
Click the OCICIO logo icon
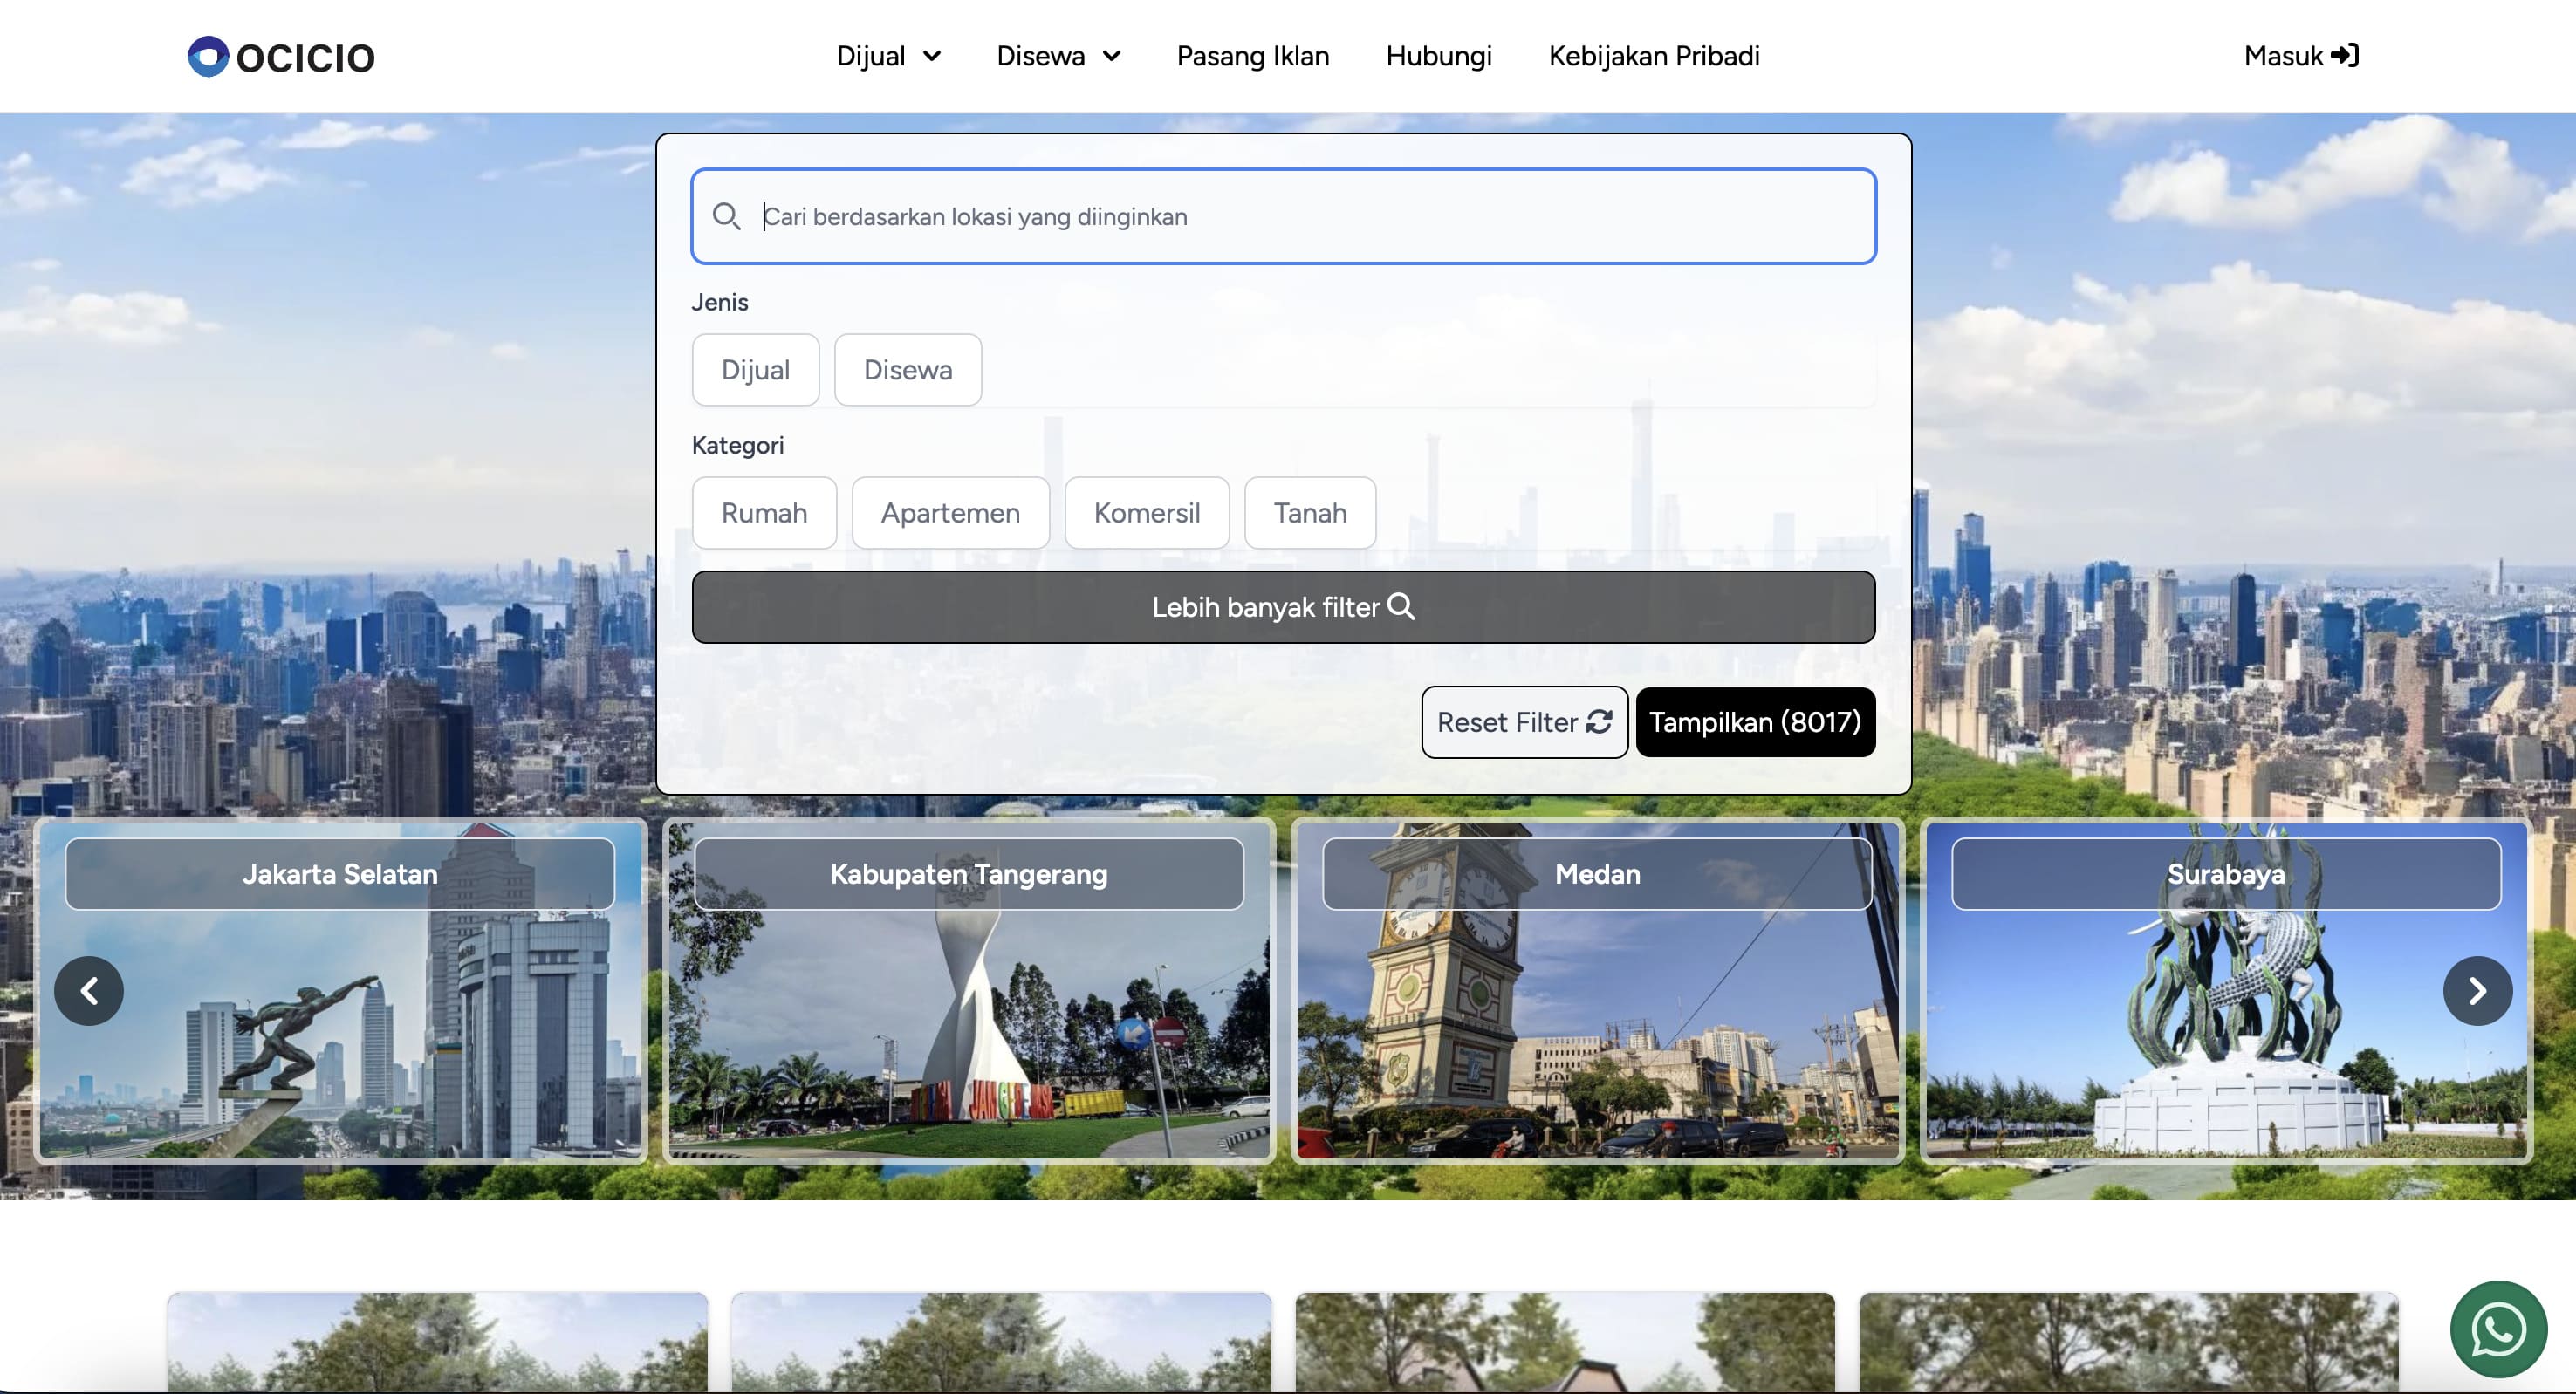pos(208,56)
